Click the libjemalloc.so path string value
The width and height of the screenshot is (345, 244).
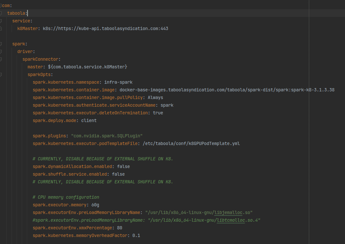coord(199,213)
